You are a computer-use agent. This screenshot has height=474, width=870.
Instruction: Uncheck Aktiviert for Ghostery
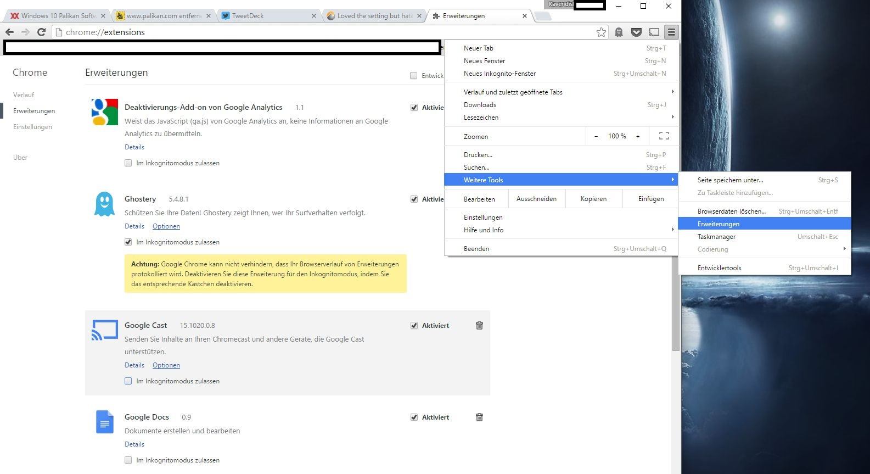pyautogui.click(x=414, y=199)
